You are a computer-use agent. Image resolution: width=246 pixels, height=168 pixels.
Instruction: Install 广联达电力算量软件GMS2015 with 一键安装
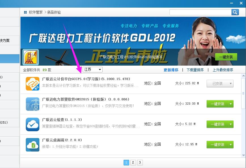coord(217,104)
